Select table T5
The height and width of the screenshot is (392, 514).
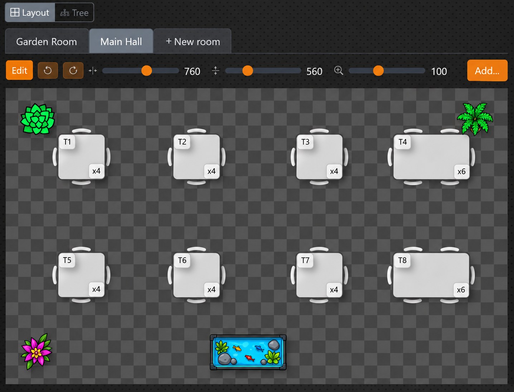(x=82, y=275)
